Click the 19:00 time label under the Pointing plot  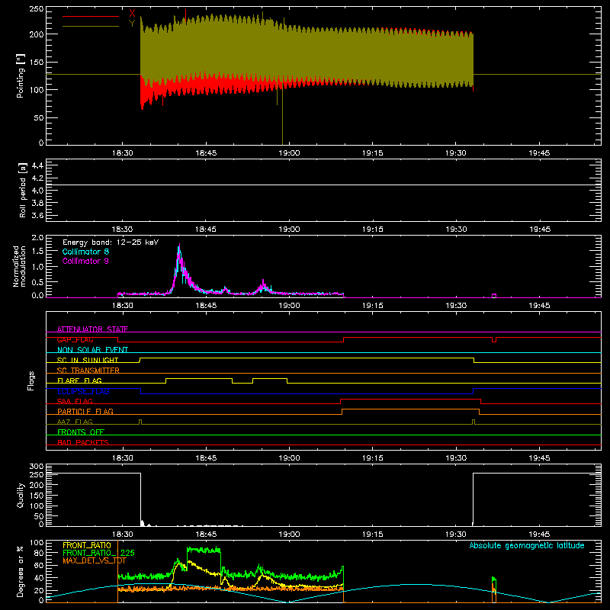(289, 153)
